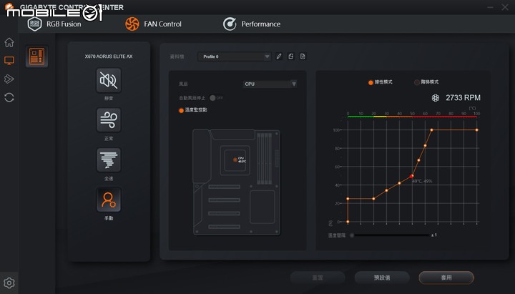Click the fan curve point at 60°C
The width and height of the screenshot is (515, 294).
coord(426,145)
